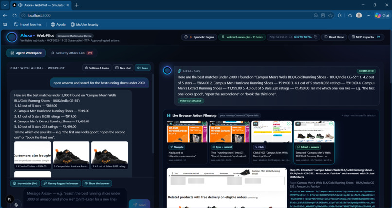This screenshot has height=208, width=392.
Task: Select the Click step filmstrip card
Action: coord(271,142)
